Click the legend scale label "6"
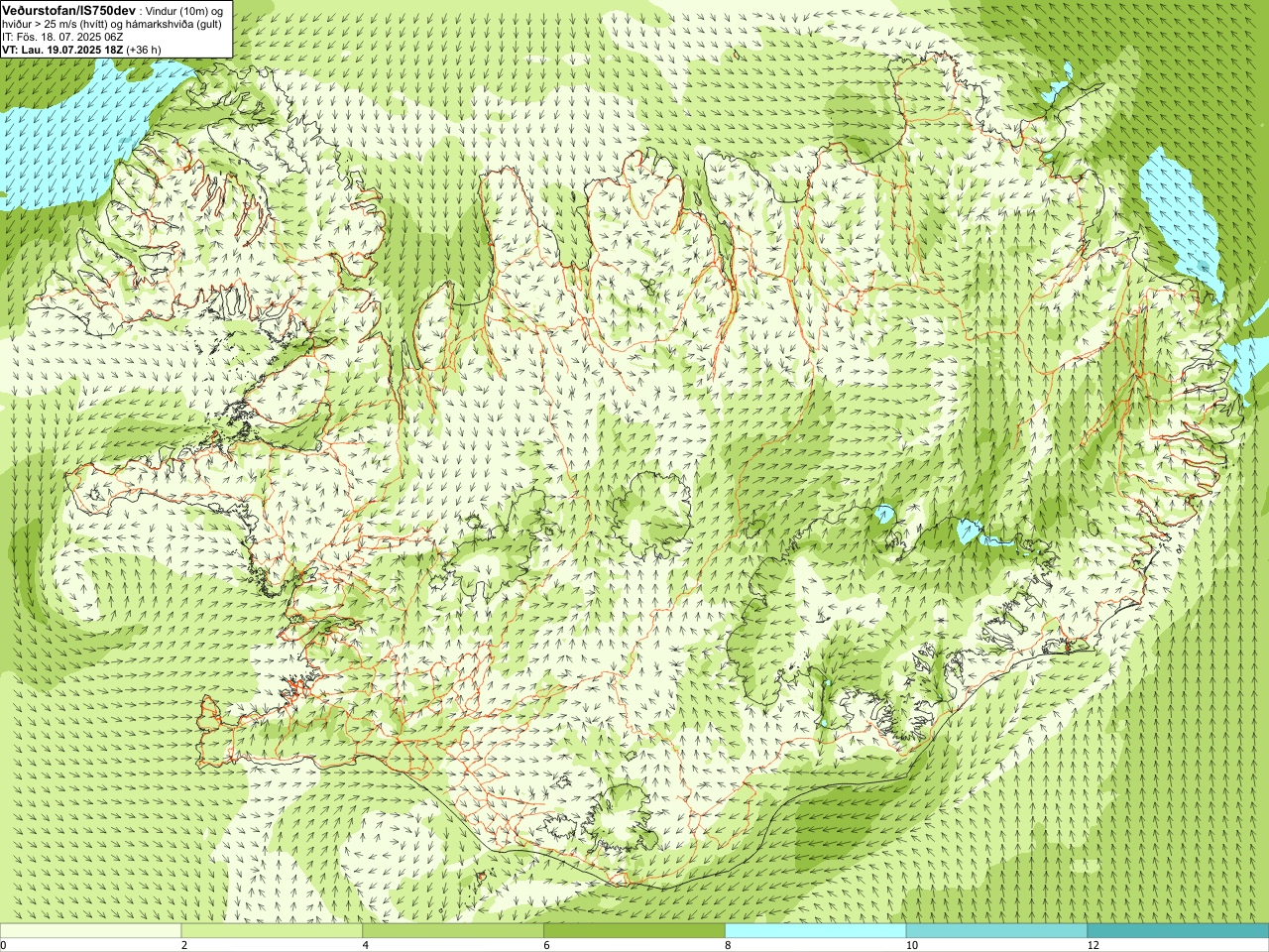 point(546,945)
